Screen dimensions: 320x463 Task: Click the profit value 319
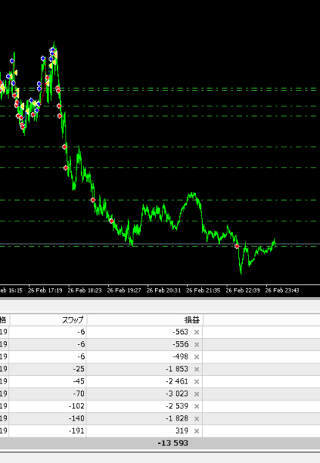tap(182, 431)
